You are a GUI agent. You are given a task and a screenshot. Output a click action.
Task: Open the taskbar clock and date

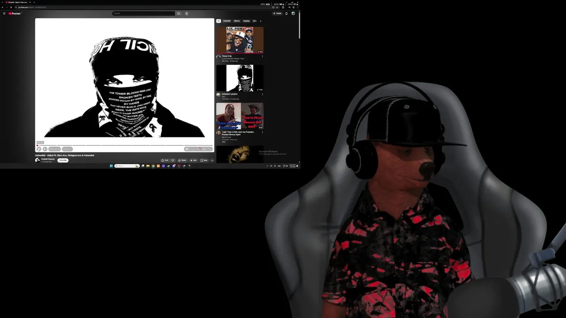click(292, 166)
